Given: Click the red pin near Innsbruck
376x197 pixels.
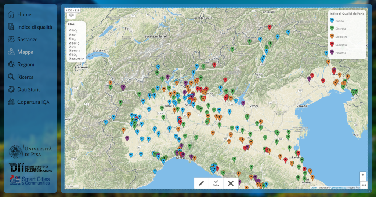Looking at the screenshot, I should click(270, 27).
